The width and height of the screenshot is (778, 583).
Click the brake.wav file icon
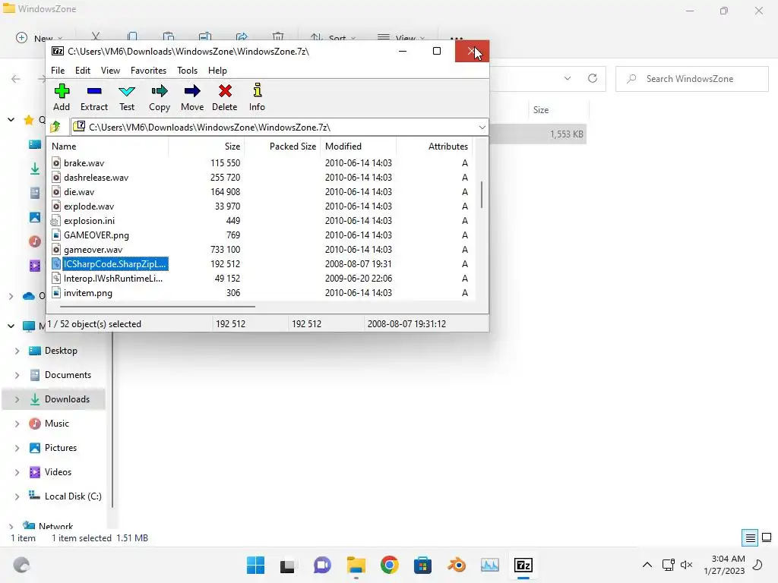[x=56, y=162]
